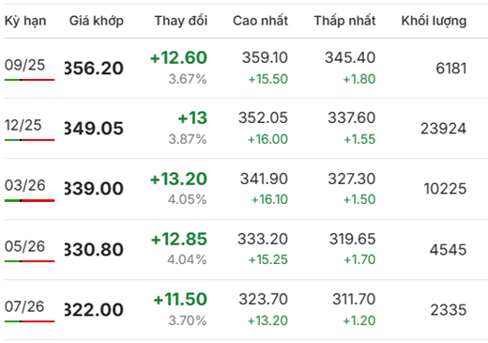The height and width of the screenshot is (343, 488).
Task: Click the 09/25 green-red range bar
Action: tap(29, 80)
